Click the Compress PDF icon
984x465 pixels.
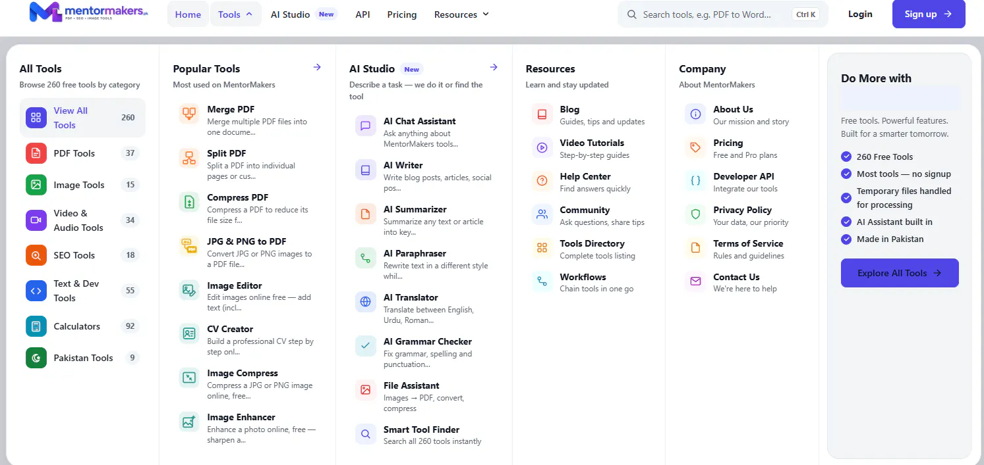click(x=189, y=202)
